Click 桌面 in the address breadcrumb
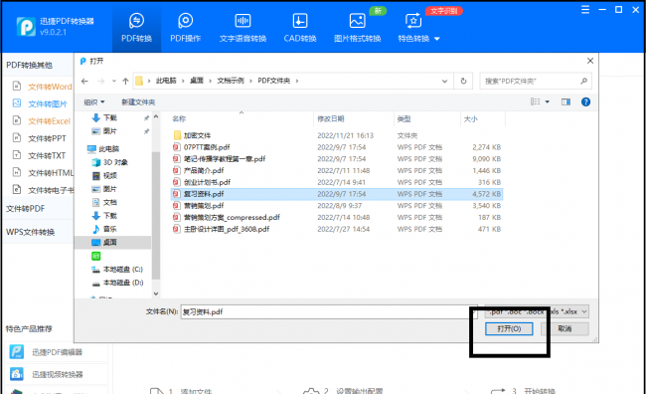The width and height of the screenshot is (646, 394). (x=197, y=81)
